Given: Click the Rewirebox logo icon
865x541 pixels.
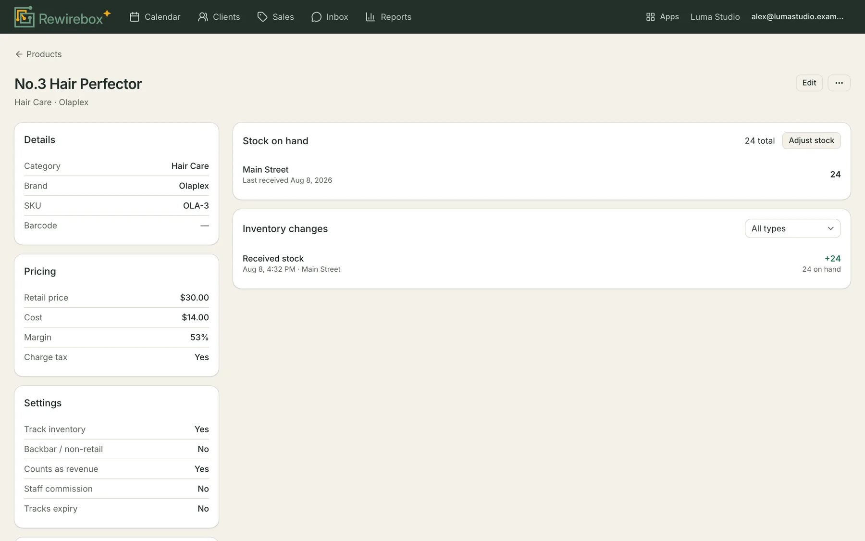Looking at the screenshot, I should (24, 17).
